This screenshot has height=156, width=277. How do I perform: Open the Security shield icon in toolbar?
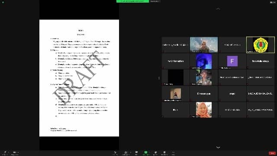(x=115, y=152)
